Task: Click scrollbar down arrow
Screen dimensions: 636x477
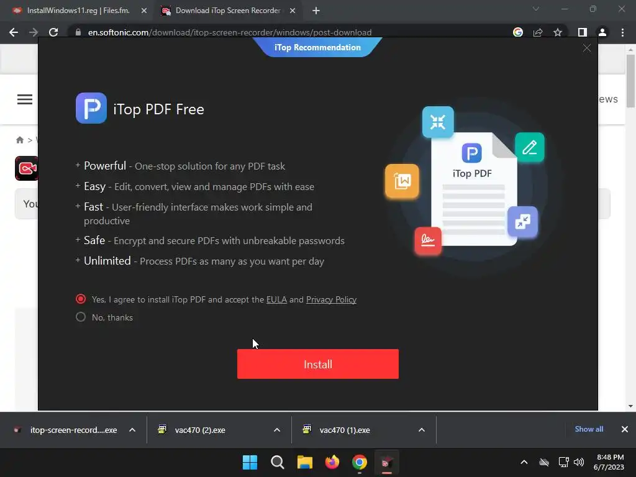Action: coord(630,406)
